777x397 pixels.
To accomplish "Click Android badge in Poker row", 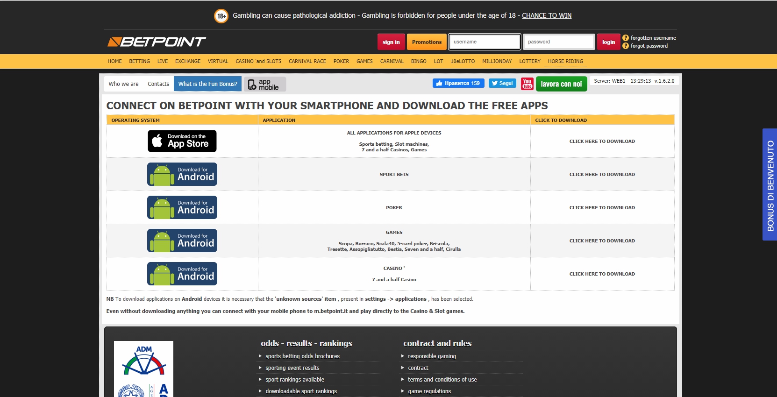I will (x=182, y=207).
